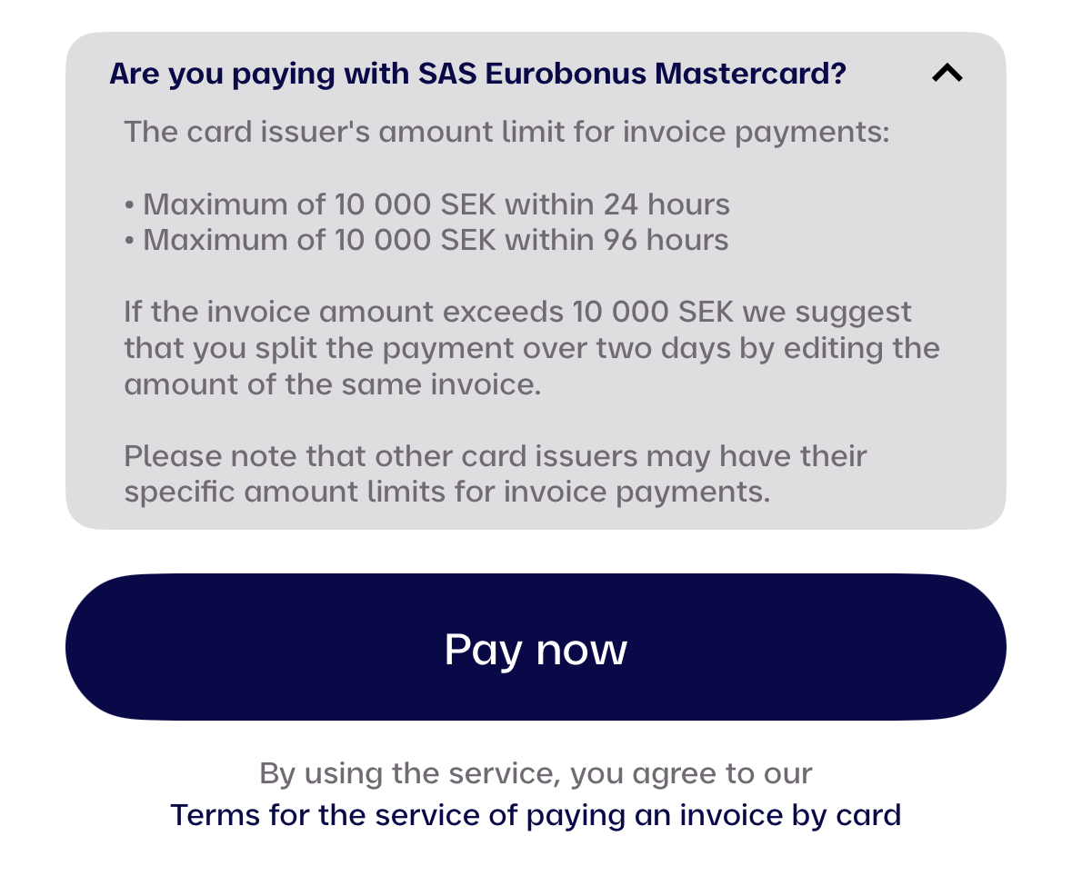
Task: Collapse the SAS Eurobonus Mastercard section chevron
Action: pos(947,74)
